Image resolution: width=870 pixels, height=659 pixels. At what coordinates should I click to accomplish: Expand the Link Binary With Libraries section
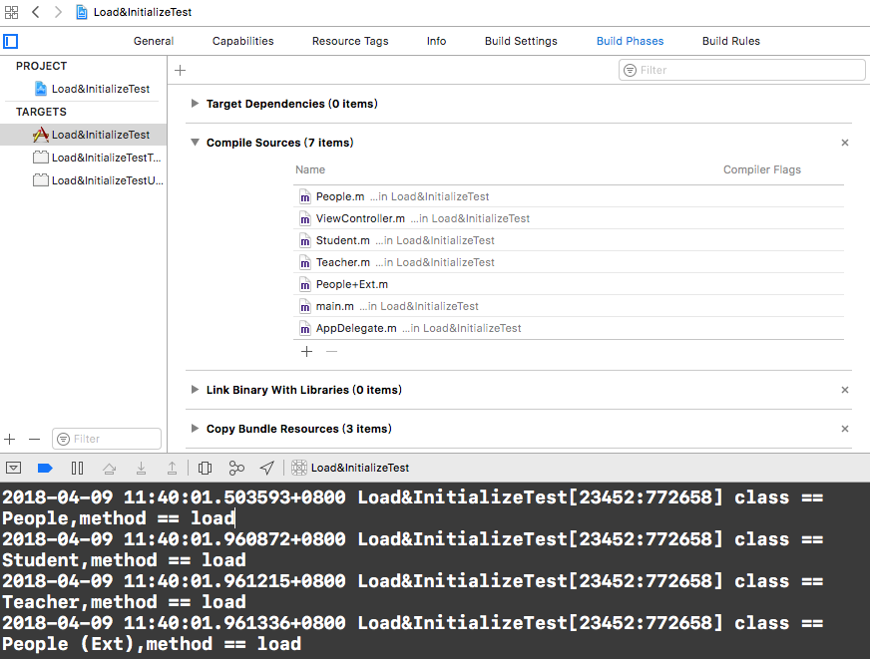(195, 390)
